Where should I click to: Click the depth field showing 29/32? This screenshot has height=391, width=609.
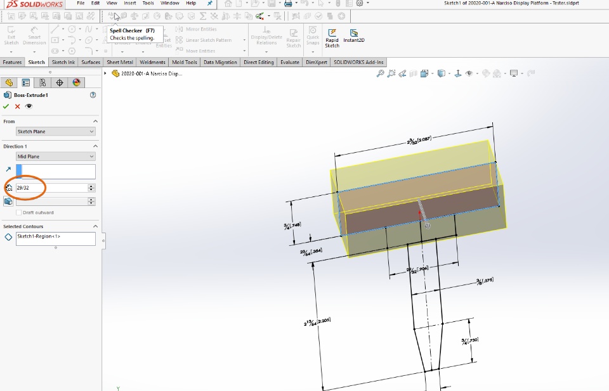(x=51, y=188)
